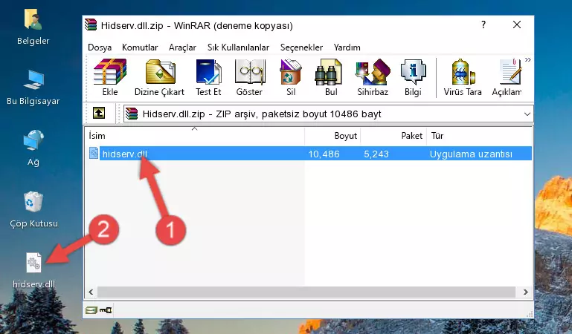Click the WinRAR title bar app icon
The width and height of the screenshot is (572, 334).
tap(91, 24)
